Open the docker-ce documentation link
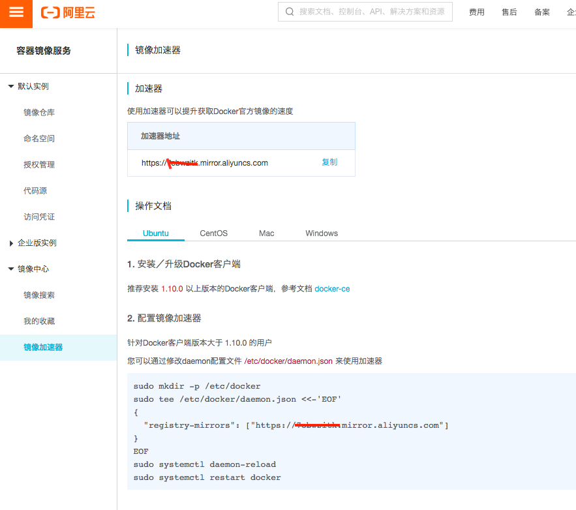Image resolution: width=576 pixels, height=510 pixels. 332,289
